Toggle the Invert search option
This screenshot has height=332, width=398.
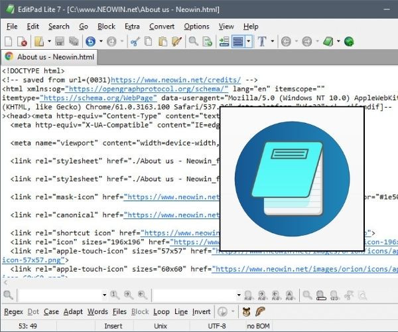pos(201,311)
